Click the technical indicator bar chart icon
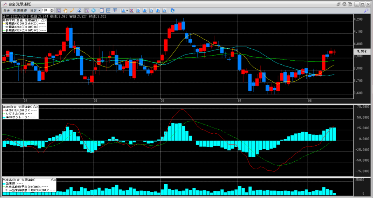This screenshot has width=373, height=198. 123,11
